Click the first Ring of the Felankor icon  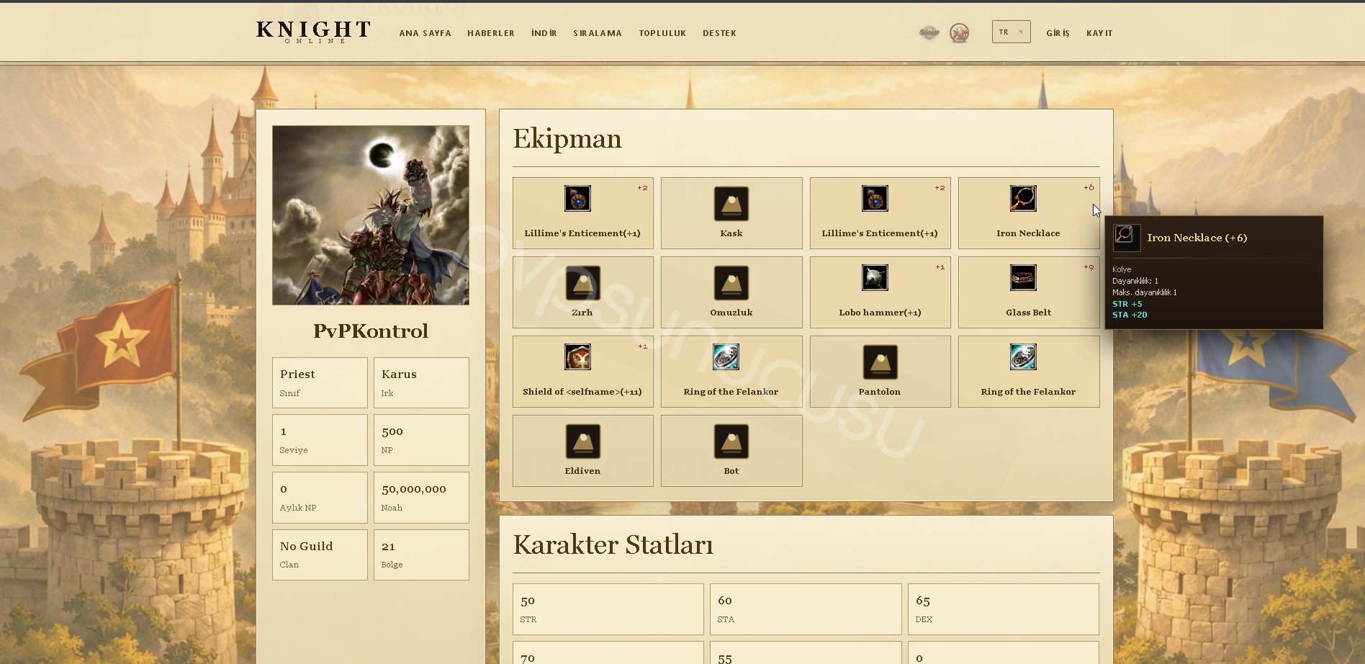[726, 357]
